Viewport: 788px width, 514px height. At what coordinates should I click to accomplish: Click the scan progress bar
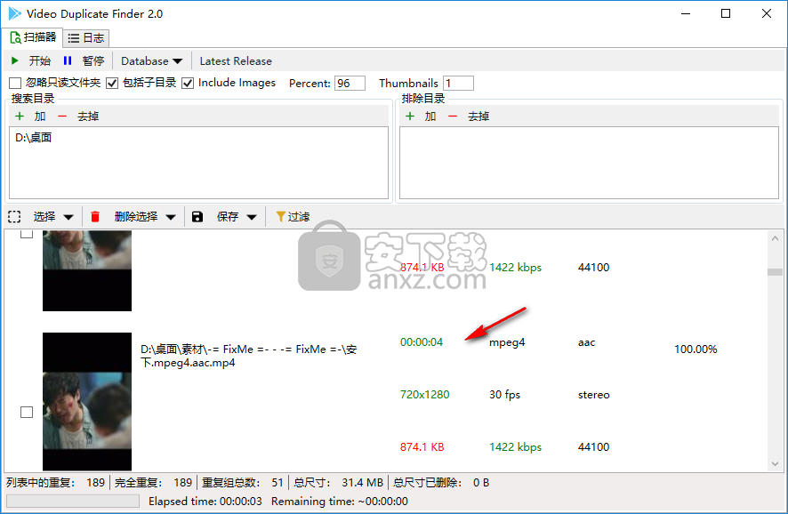(x=73, y=501)
